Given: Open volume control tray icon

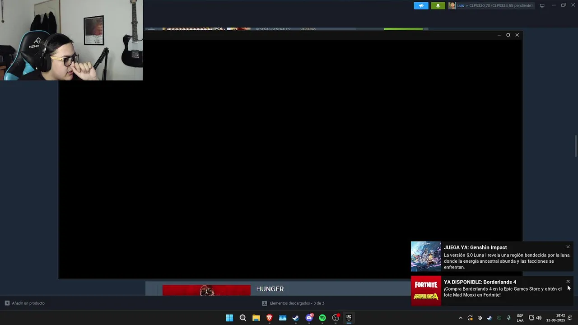Looking at the screenshot, I should click(539, 318).
